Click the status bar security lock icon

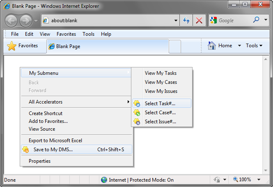coord(217,180)
